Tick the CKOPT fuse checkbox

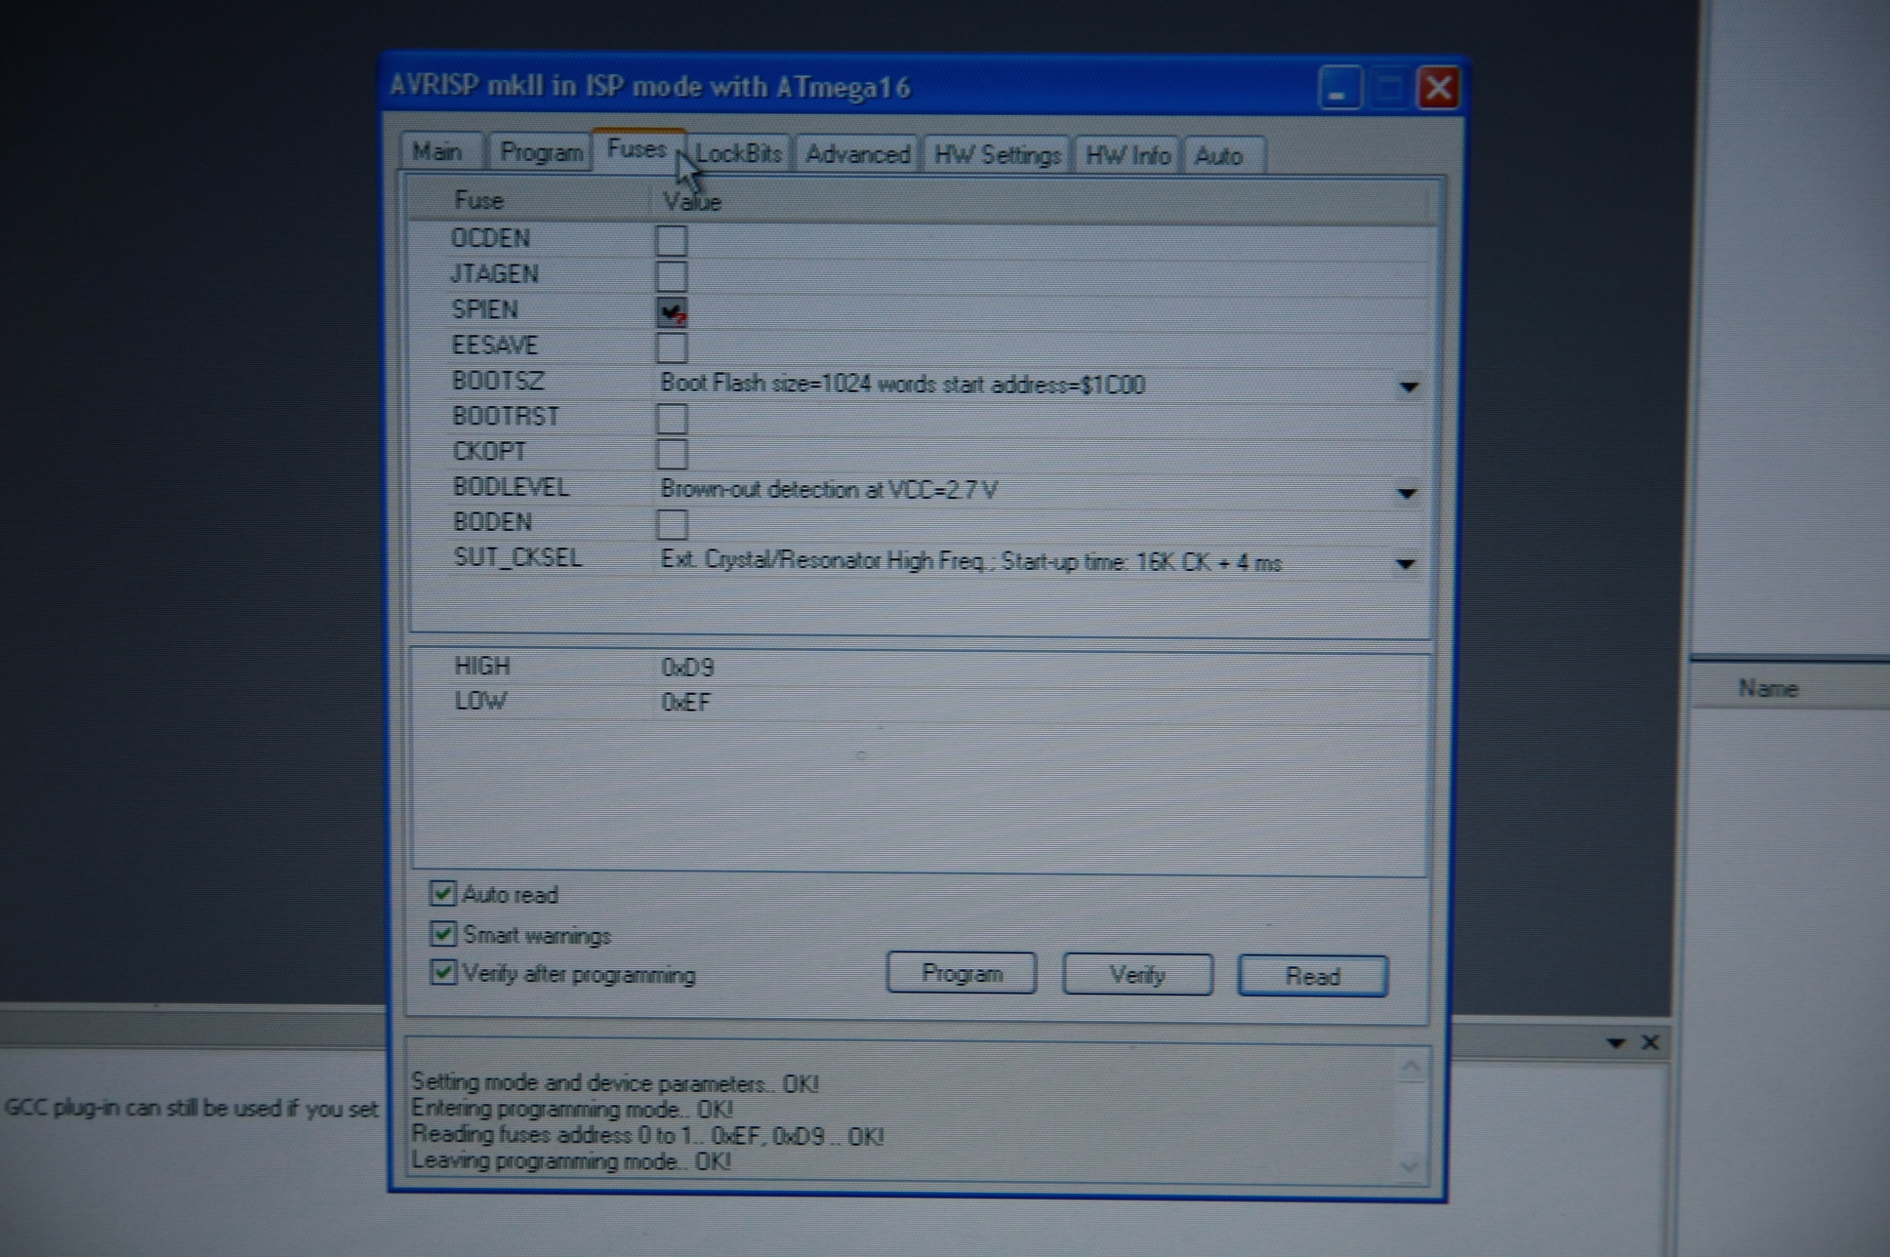point(671,454)
